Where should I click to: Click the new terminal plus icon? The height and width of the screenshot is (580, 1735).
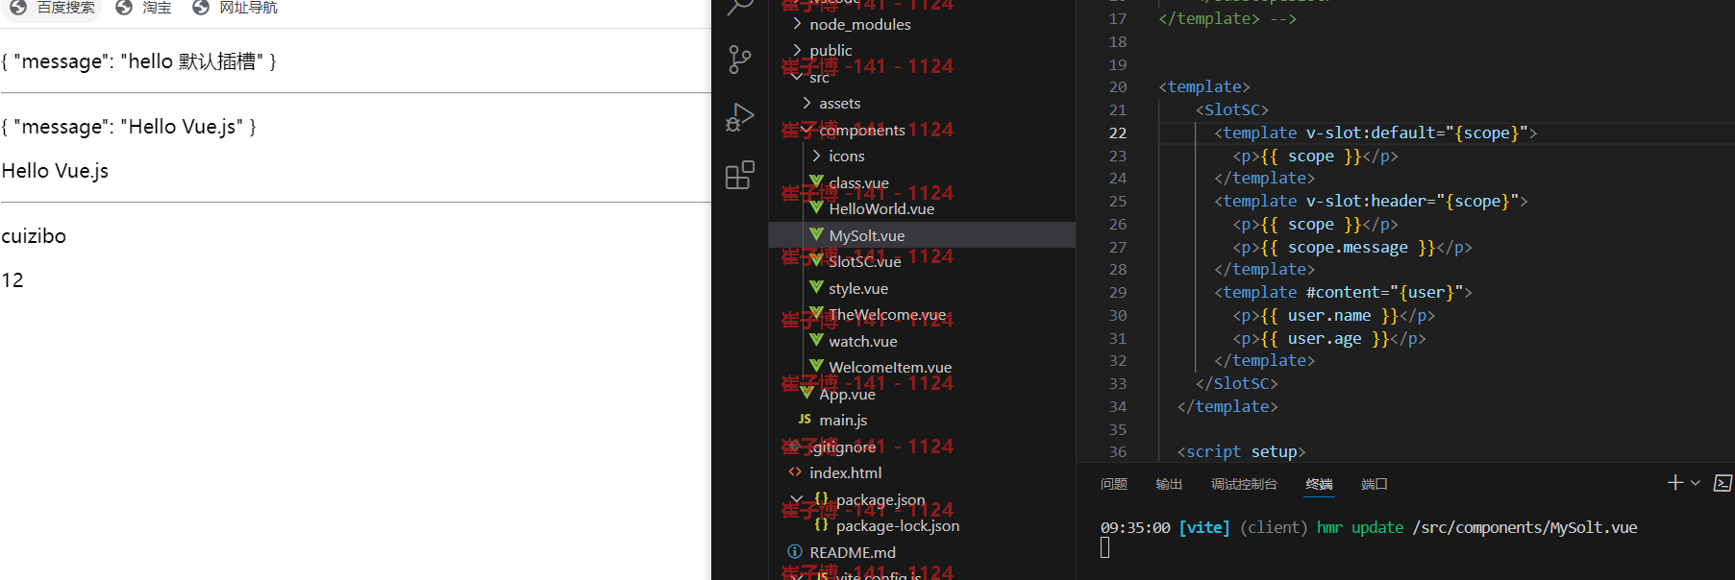1675,483
